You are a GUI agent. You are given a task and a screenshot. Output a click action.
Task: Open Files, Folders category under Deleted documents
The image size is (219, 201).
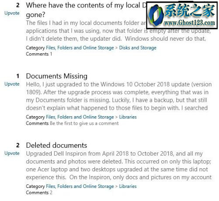tap(80, 186)
